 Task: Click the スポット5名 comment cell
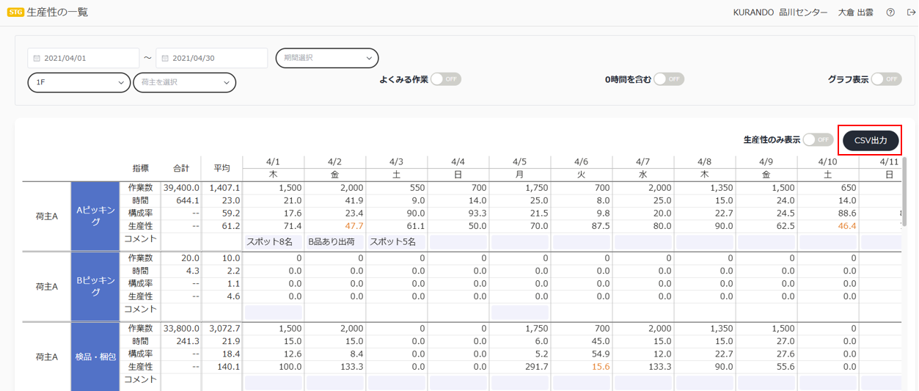click(x=396, y=241)
